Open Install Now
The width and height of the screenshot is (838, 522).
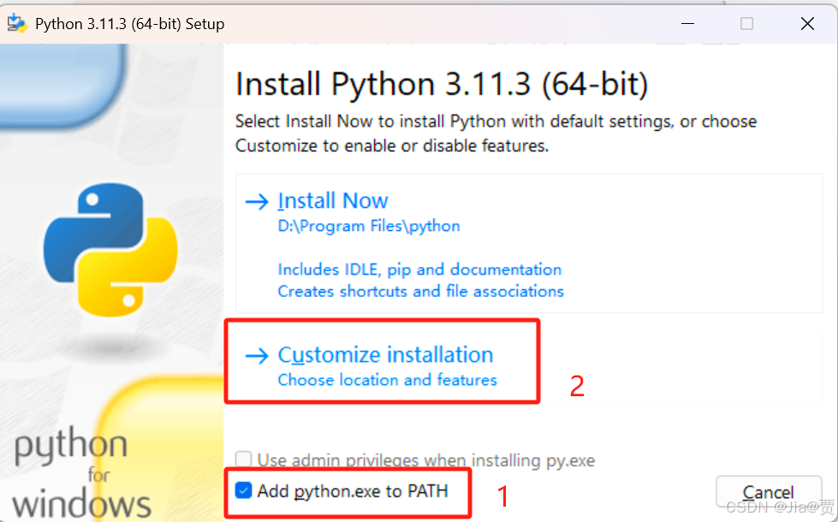tap(332, 200)
